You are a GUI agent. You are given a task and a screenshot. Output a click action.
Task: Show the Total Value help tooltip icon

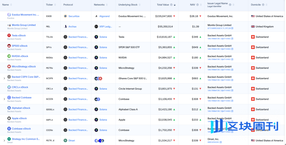click(x=171, y=5)
